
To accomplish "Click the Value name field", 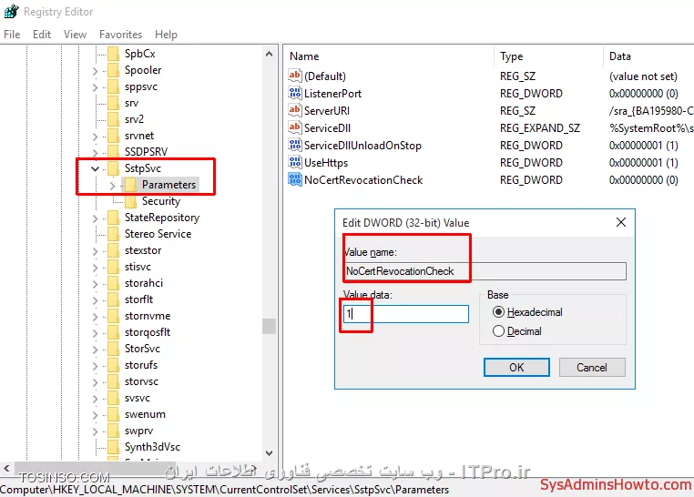I will click(x=485, y=271).
